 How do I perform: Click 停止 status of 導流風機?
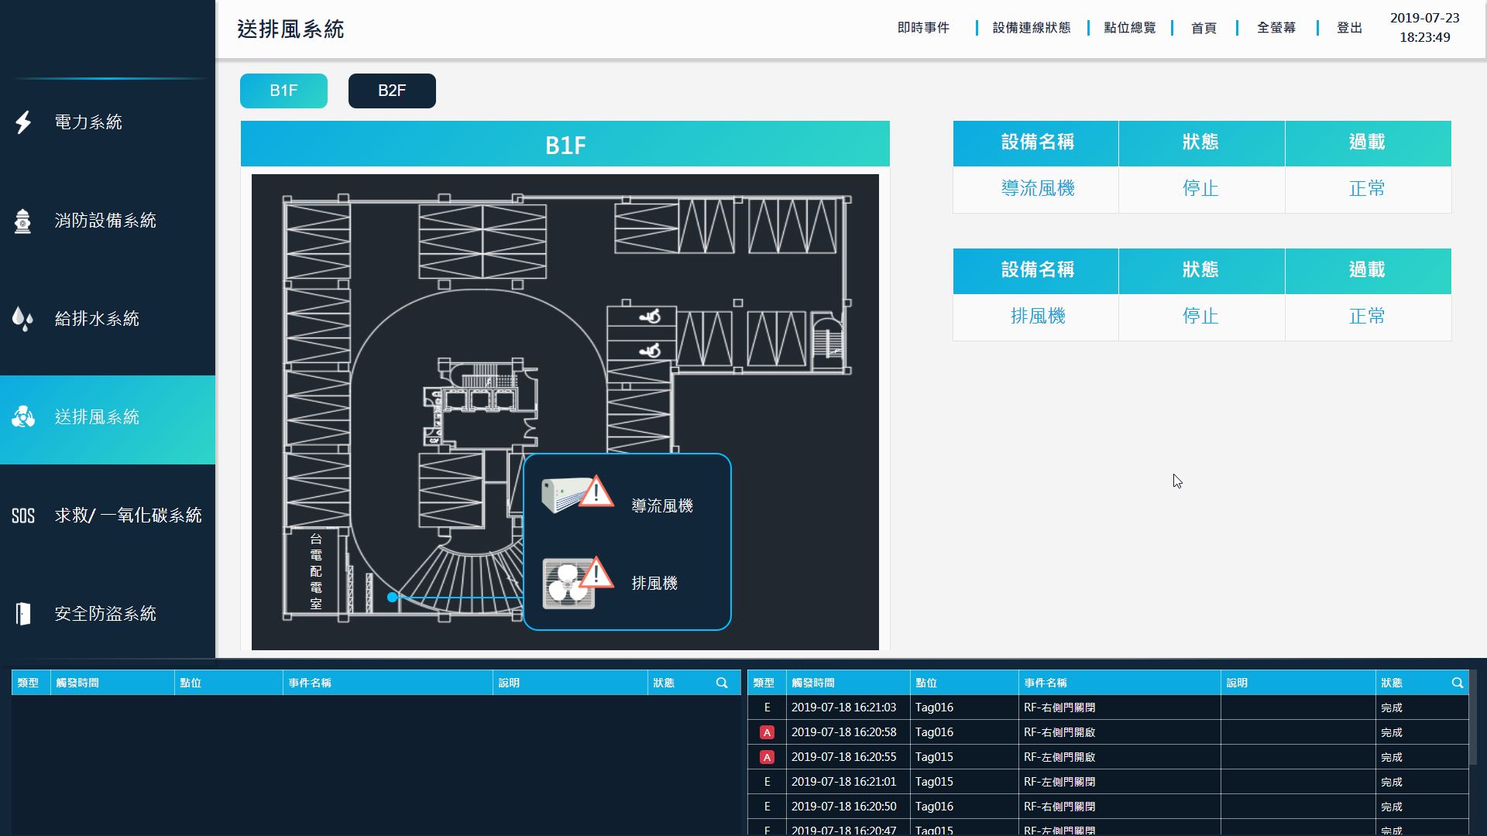point(1200,189)
